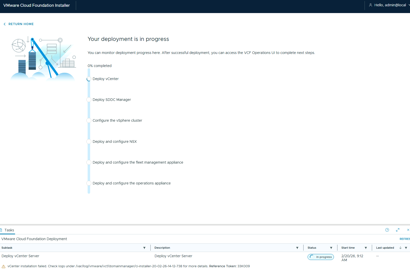
Task: Click the warning triangle icon beside the error
Action: coord(4,266)
